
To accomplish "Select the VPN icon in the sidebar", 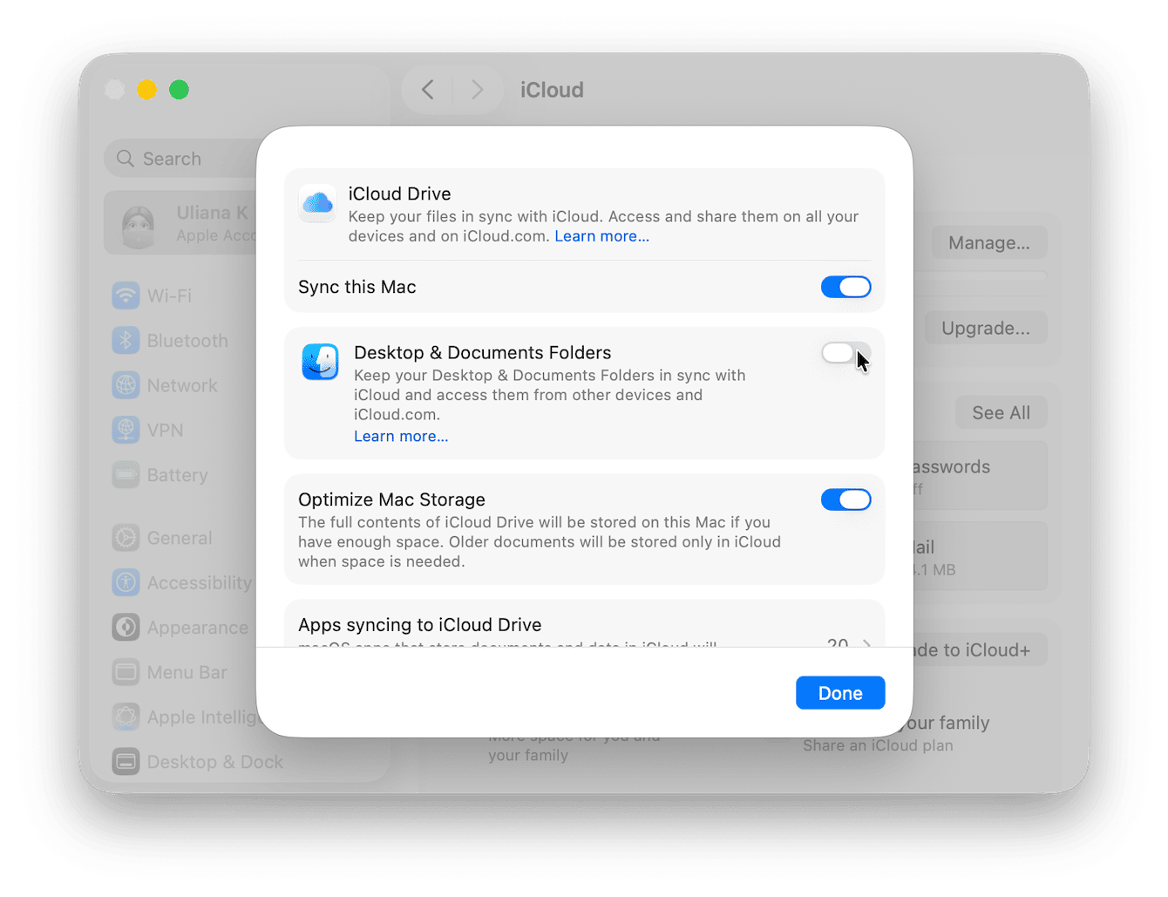I will tap(126, 429).
